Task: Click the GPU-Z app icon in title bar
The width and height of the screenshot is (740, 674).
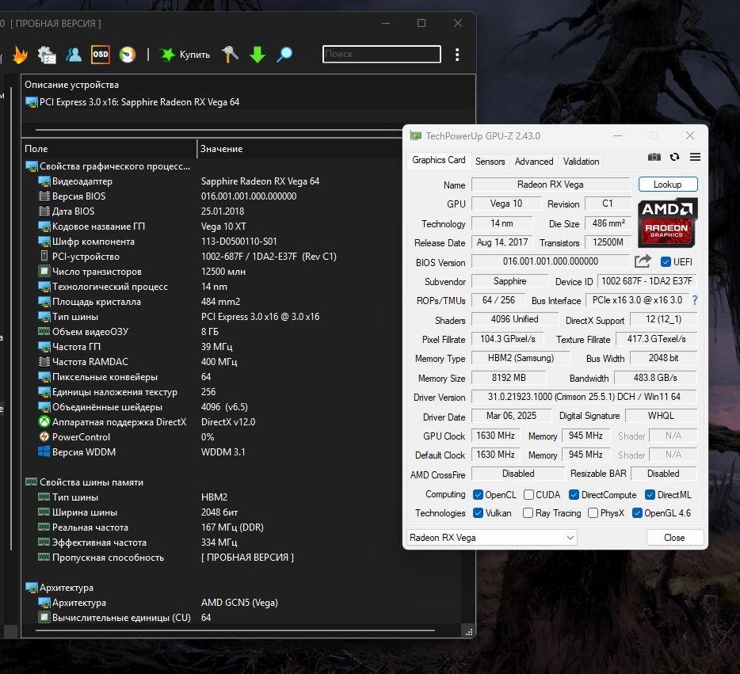Action: click(x=415, y=136)
